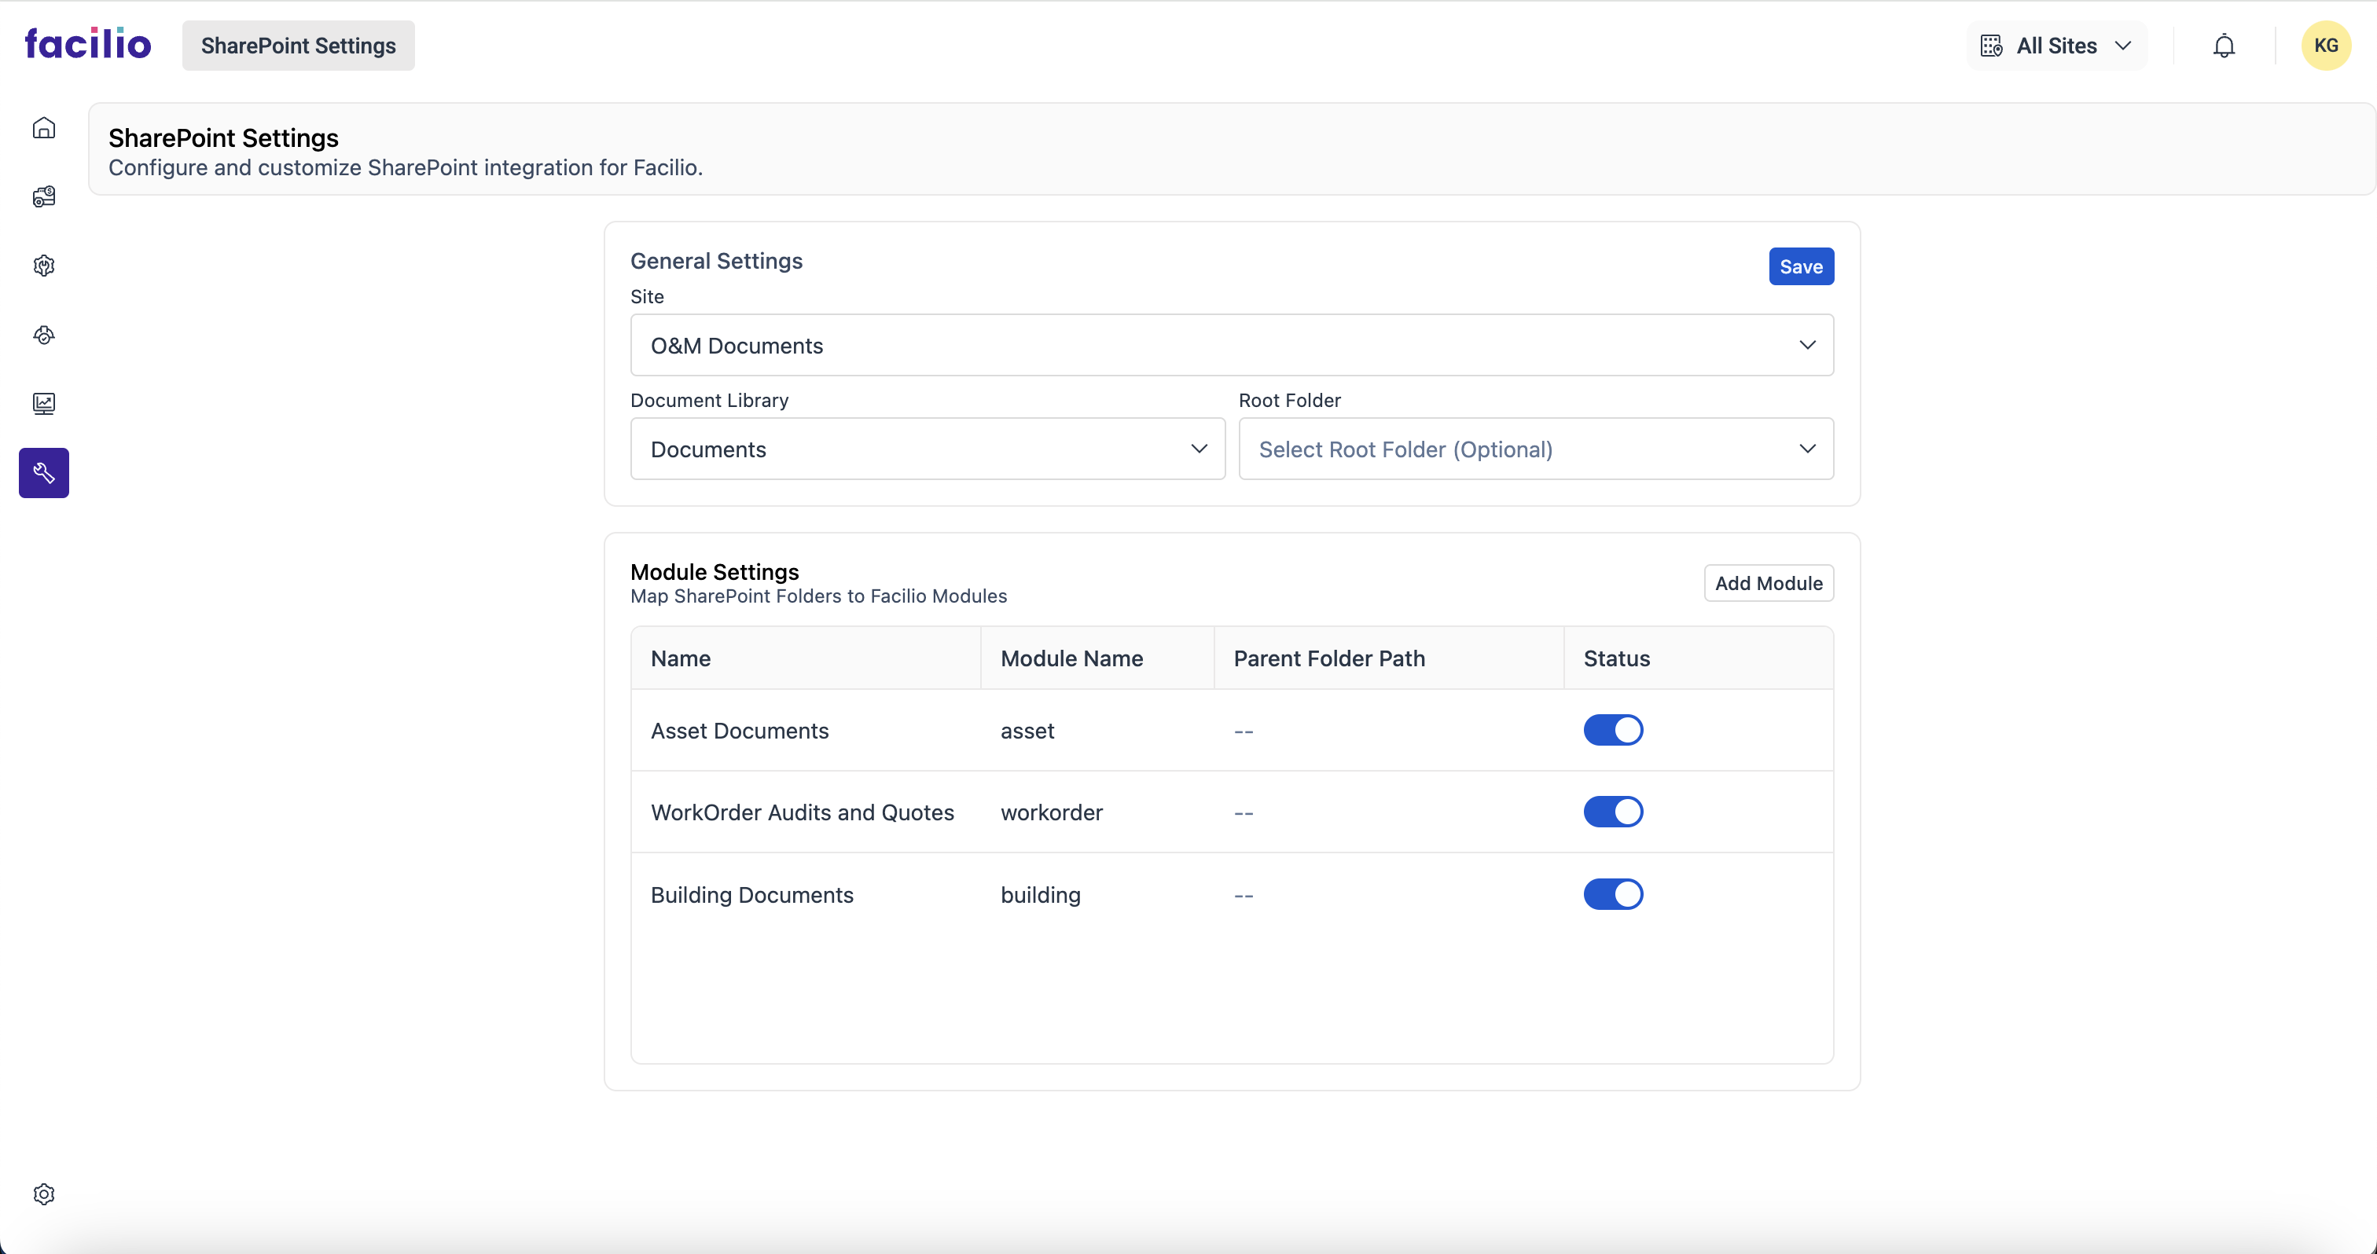Click the SharePoint Settings header tab
Viewport: 2377px width, 1254px height.
[298, 46]
